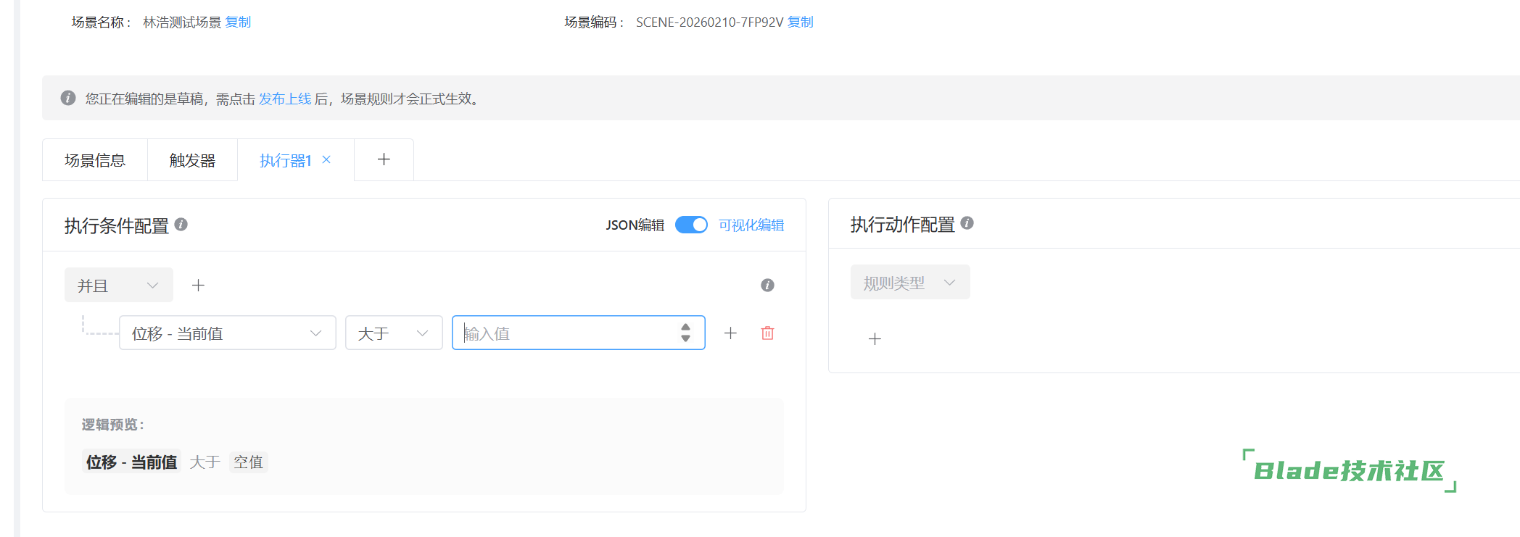Click info icon beside 执行条件配置 title

point(181,225)
